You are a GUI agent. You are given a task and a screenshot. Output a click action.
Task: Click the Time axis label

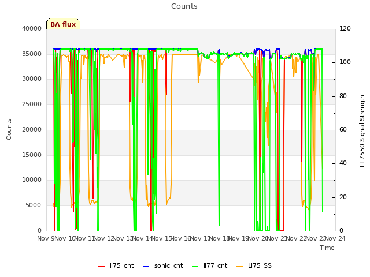pos(327,248)
